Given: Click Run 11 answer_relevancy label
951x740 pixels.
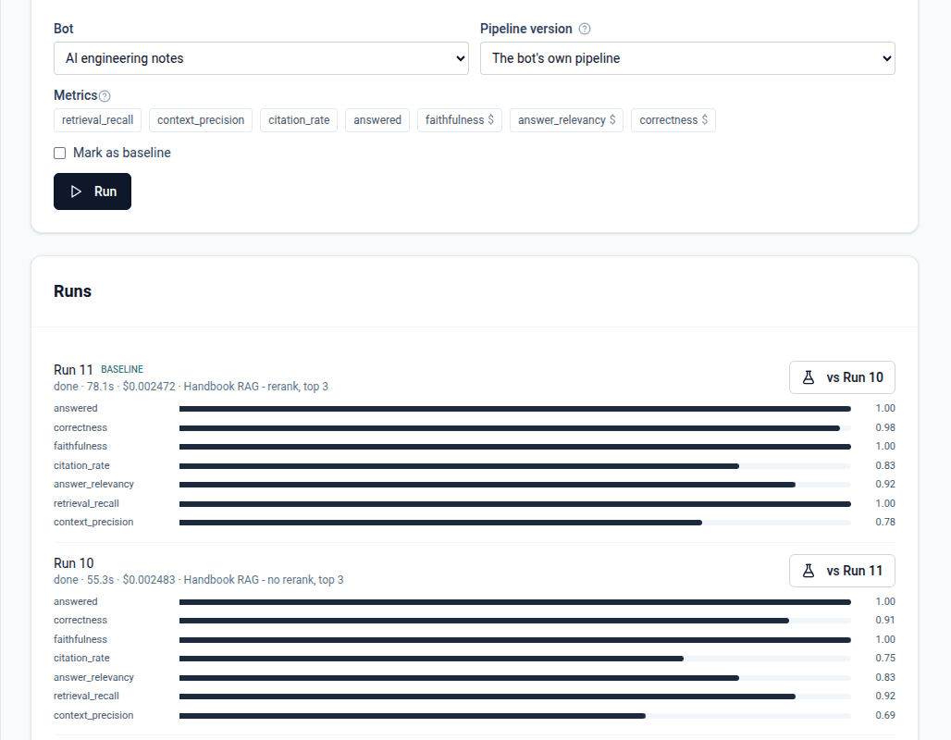Looking at the screenshot, I should click(94, 484).
